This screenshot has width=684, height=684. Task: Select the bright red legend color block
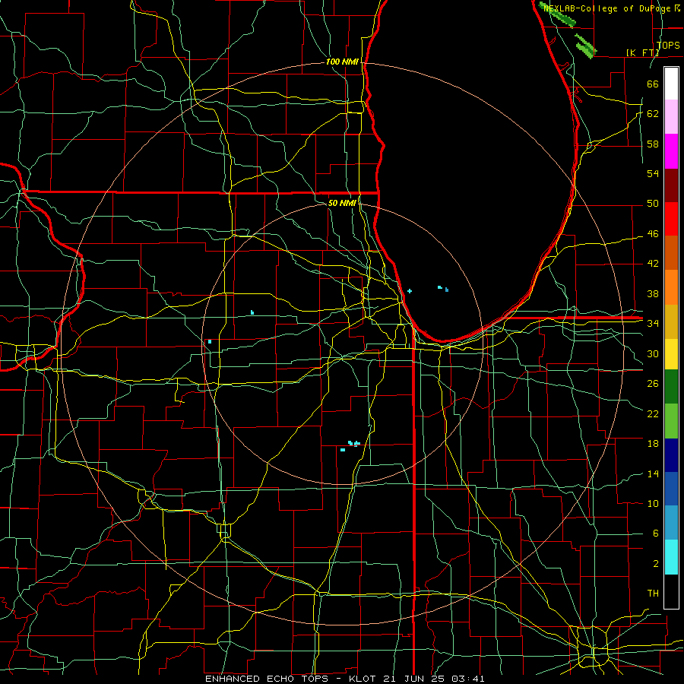(671, 220)
